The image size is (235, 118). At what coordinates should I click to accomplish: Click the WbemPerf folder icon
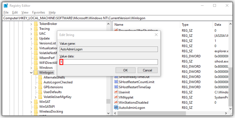(x=36, y=58)
